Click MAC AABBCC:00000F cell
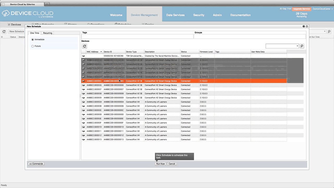Image resolution: width=334 pixels, height=188 pixels. pyautogui.click(x=94, y=123)
